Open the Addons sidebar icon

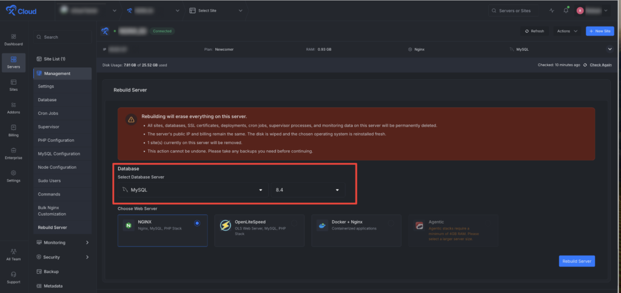tap(13, 105)
